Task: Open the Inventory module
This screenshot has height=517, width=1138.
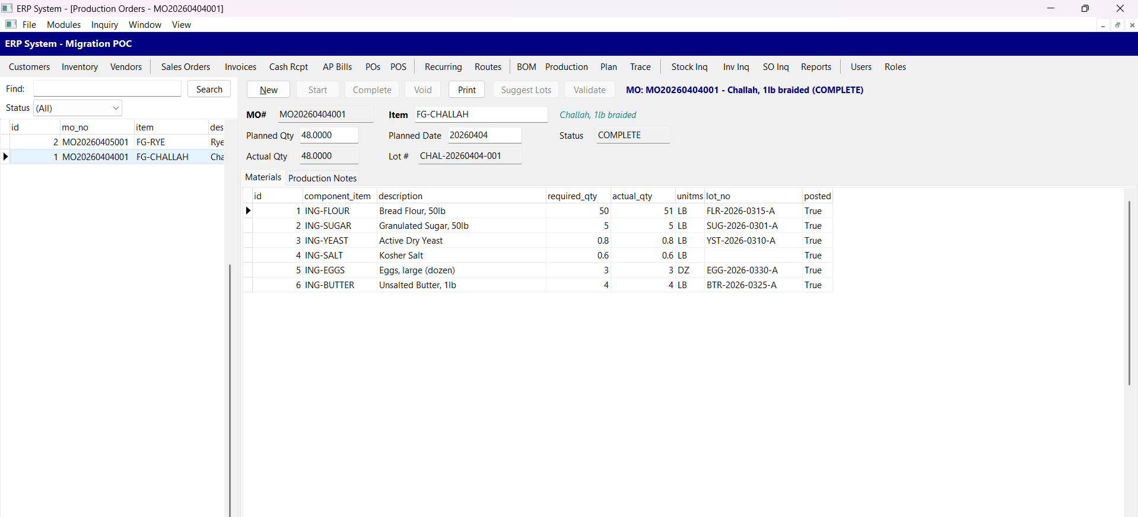Action: click(x=80, y=67)
